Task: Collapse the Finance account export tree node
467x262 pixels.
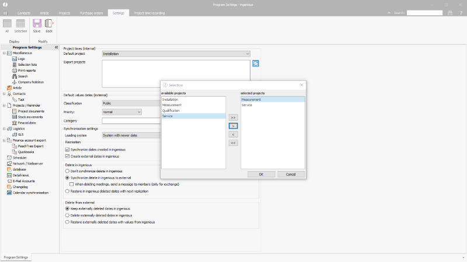Action: pos(4,140)
